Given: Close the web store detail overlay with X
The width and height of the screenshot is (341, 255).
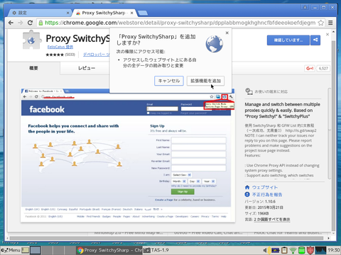Looking at the screenshot, I should (x=328, y=35).
